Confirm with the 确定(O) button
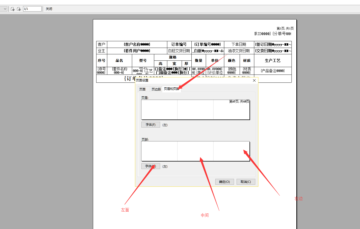The image size is (360, 229). [224, 182]
